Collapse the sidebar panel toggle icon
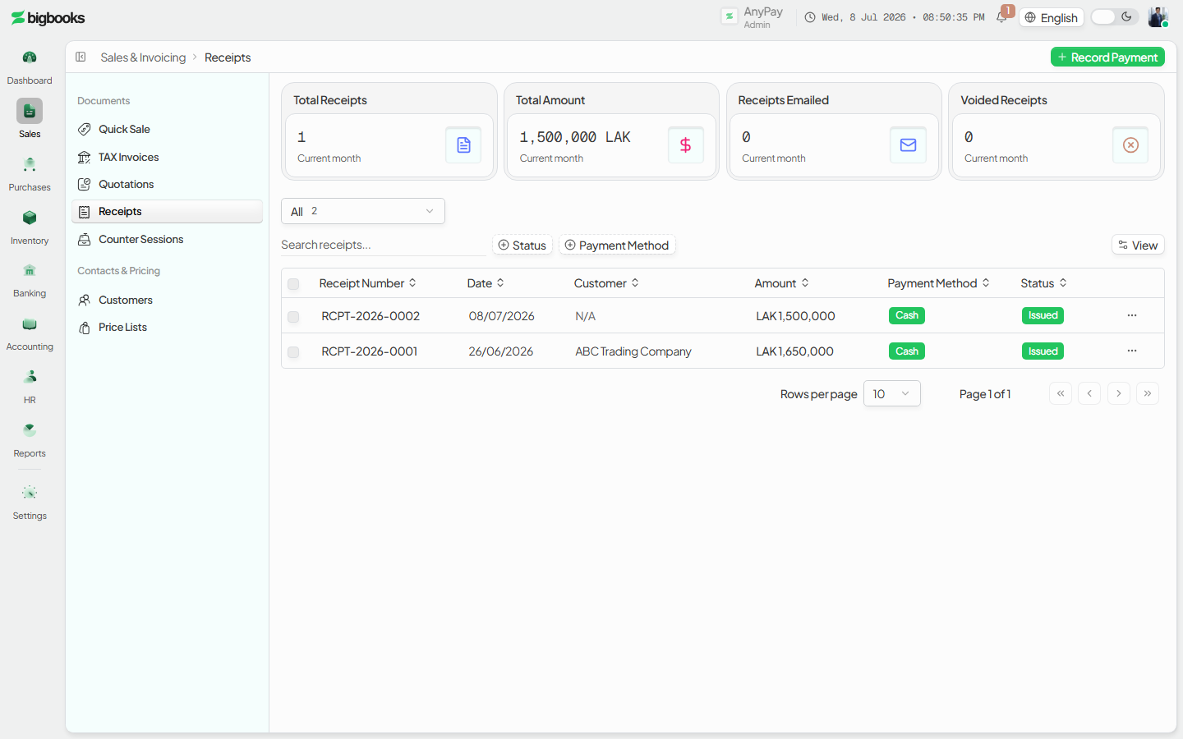The image size is (1183, 739). click(x=81, y=57)
